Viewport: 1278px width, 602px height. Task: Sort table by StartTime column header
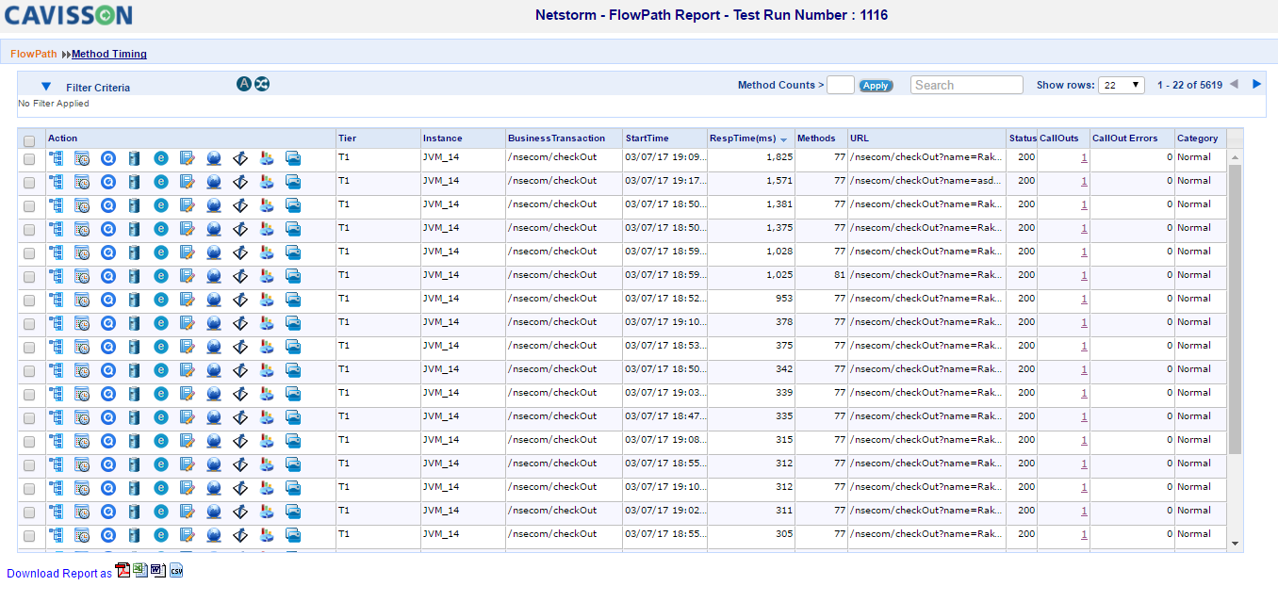(x=646, y=138)
